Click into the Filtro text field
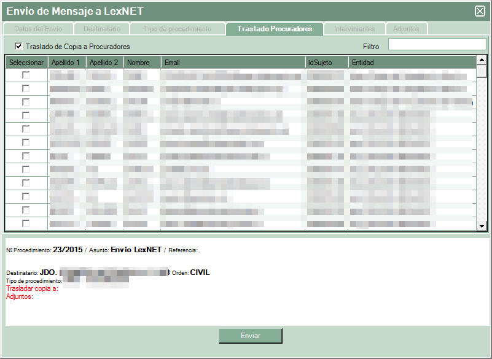This screenshot has height=359, width=492. [437, 44]
